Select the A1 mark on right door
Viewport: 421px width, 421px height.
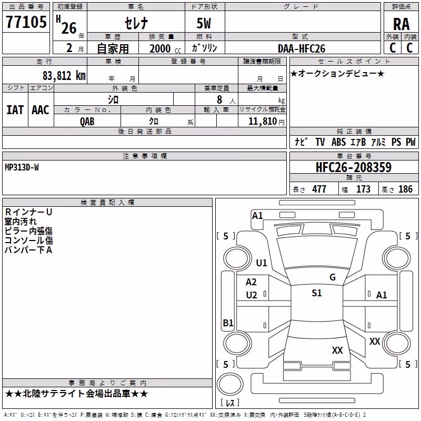coord(382,295)
